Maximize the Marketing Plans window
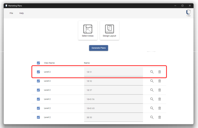 183,6
